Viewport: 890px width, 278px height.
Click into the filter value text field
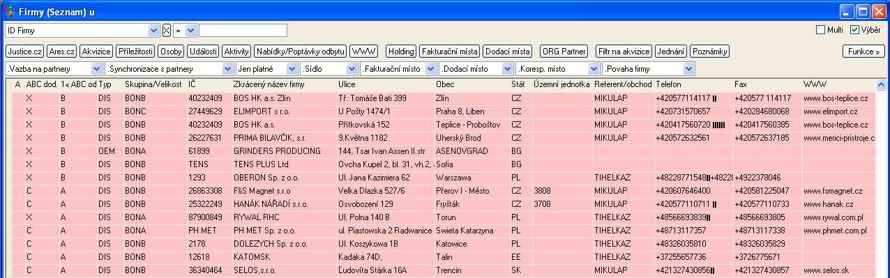pos(243,30)
